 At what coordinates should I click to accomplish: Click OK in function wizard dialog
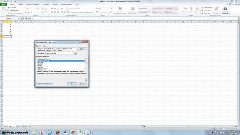72,84
